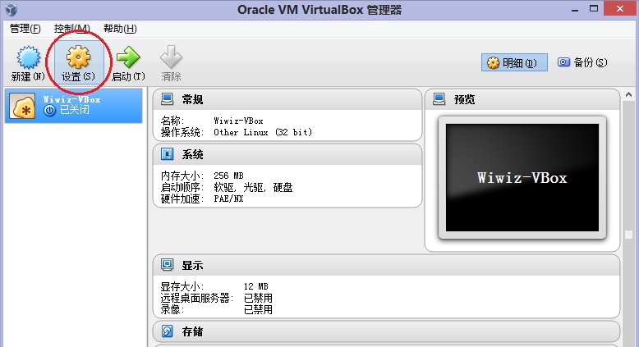639x347 pixels.
Task: Open the 管理(F) menu
Action: (x=25, y=29)
